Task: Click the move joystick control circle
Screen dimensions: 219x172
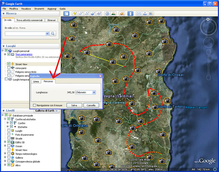Action: [x=208, y=42]
